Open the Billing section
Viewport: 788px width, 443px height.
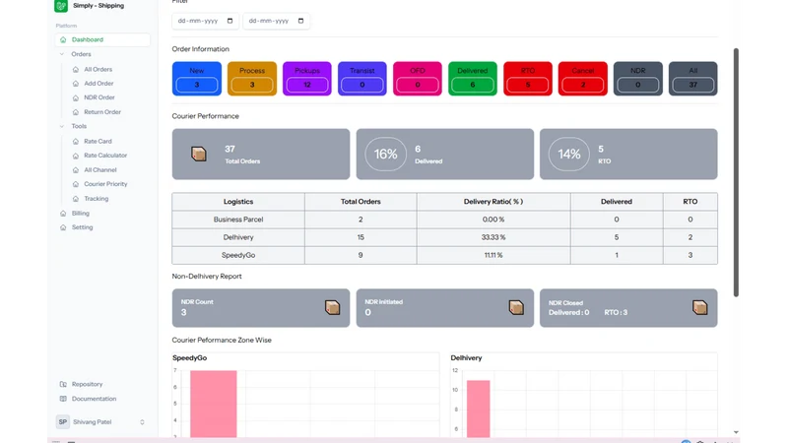click(x=81, y=214)
